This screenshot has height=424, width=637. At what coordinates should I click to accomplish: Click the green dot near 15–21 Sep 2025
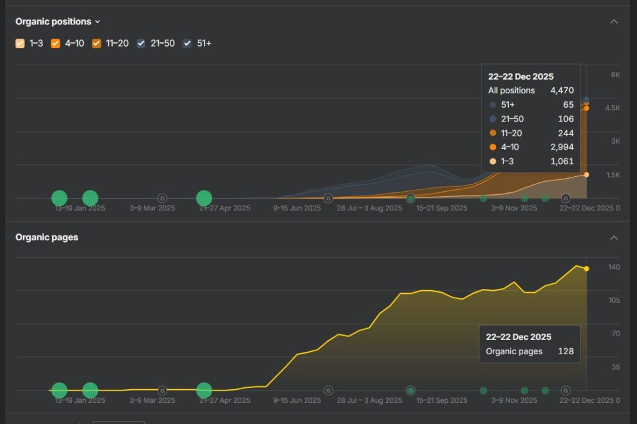click(x=411, y=199)
